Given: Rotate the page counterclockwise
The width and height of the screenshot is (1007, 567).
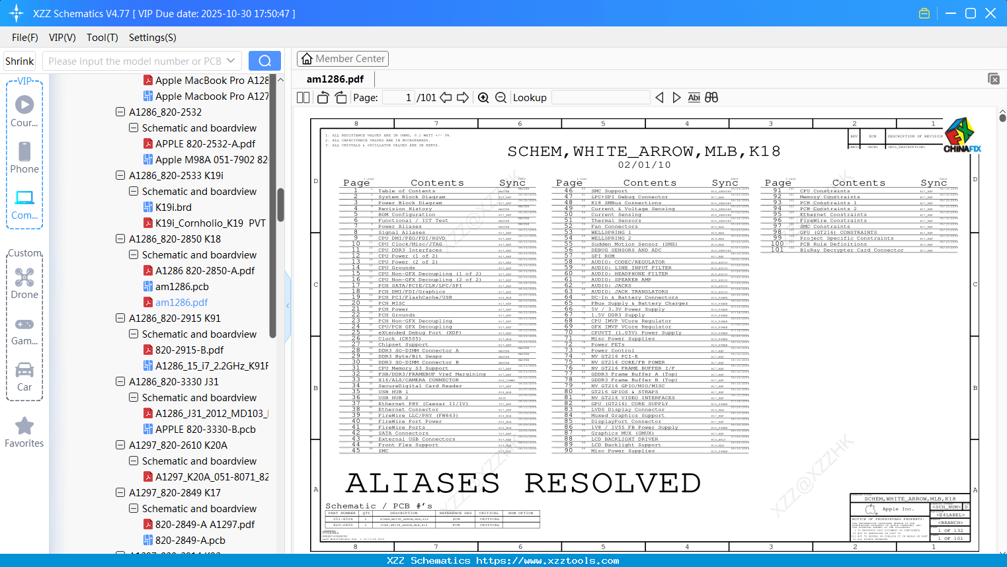Looking at the screenshot, I should [323, 98].
